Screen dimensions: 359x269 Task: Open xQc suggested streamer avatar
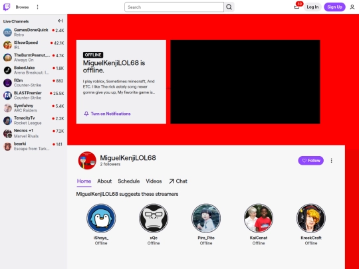pos(154,219)
